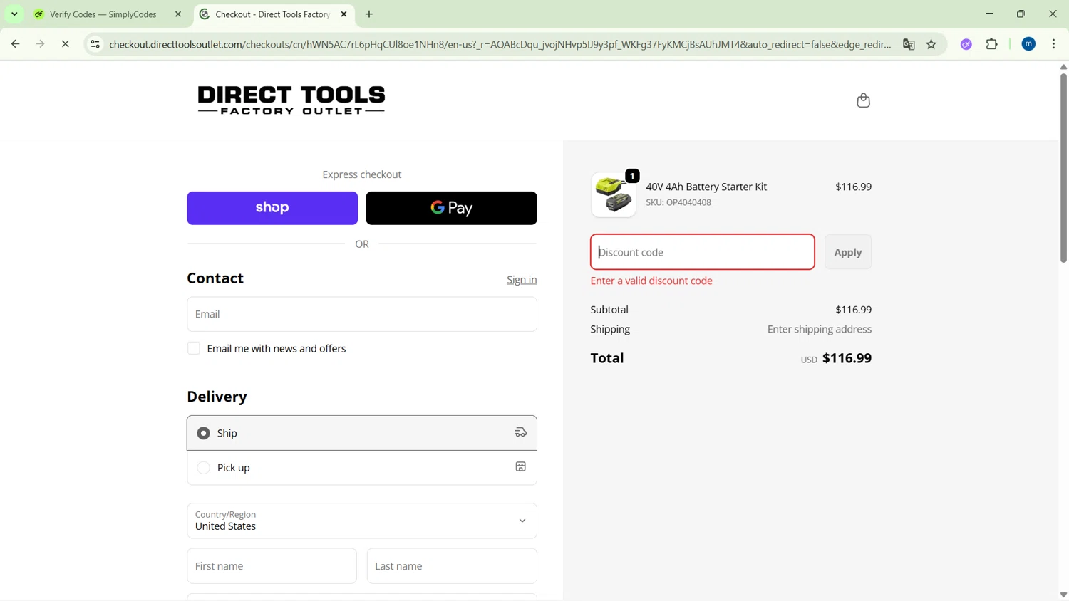Open Chrome three-dot menu
Image resolution: width=1069 pixels, height=601 pixels.
point(1053,44)
